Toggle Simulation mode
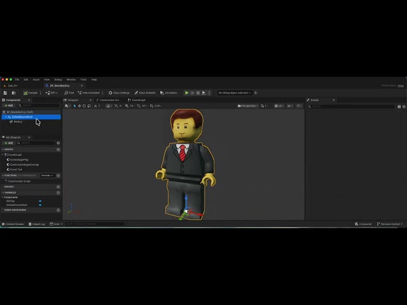407x305 pixels. (169, 93)
